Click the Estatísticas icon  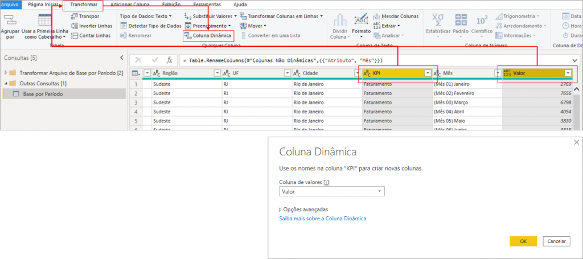[x=438, y=20]
